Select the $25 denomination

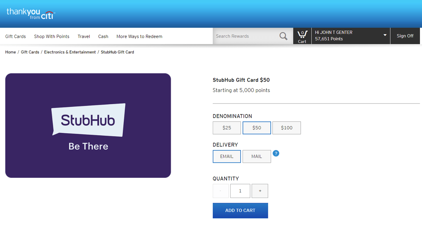[x=227, y=128]
